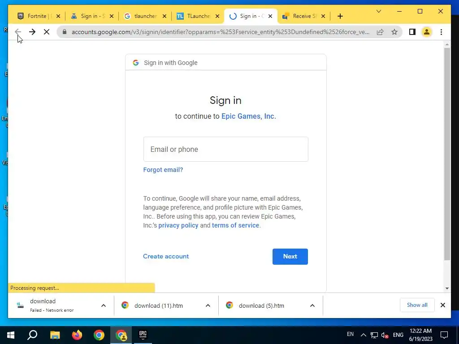Click the Forgot email? link
This screenshot has width=459, height=344.
[x=163, y=170]
